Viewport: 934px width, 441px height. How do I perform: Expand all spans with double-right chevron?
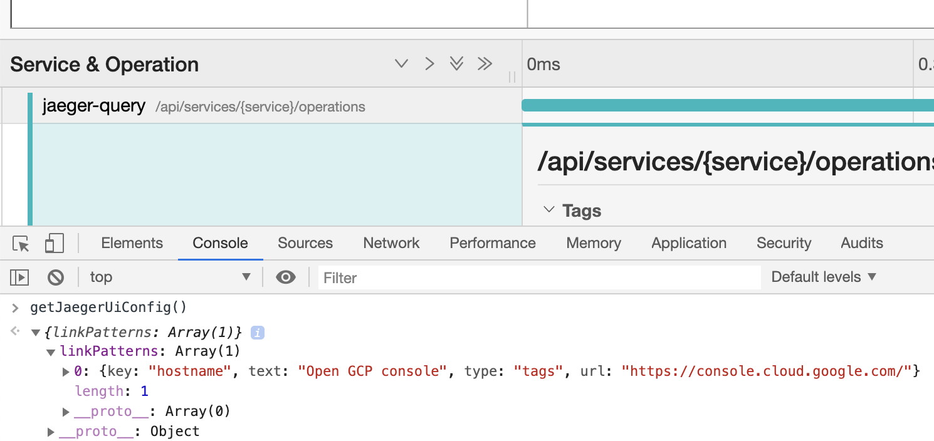click(x=485, y=63)
